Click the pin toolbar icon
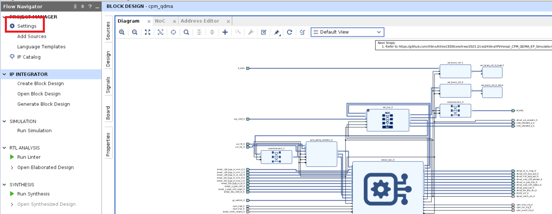Image resolution: width=552 pixels, height=214 pixels. [x=276, y=32]
